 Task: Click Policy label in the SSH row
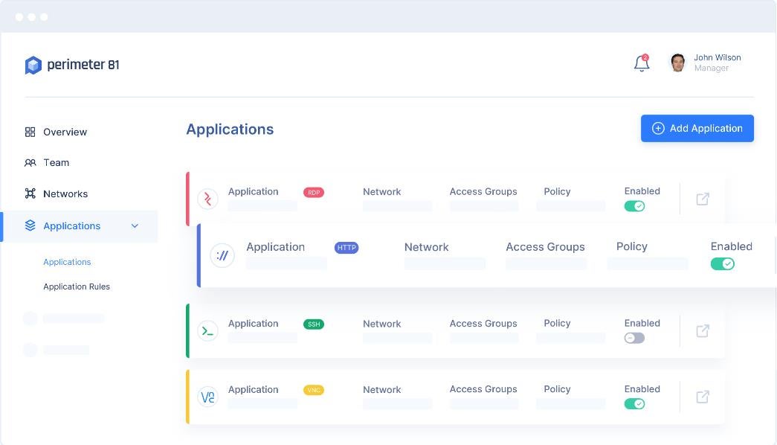click(557, 324)
